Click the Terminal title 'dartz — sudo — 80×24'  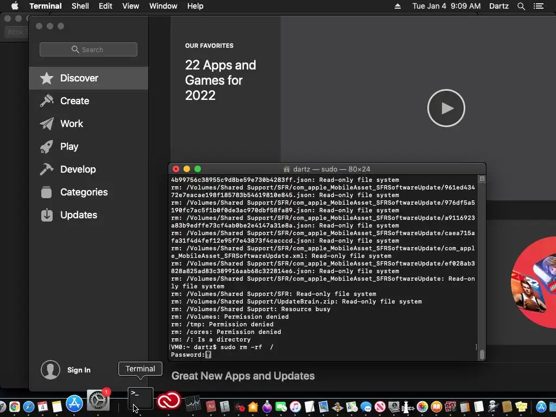click(x=331, y=169)
